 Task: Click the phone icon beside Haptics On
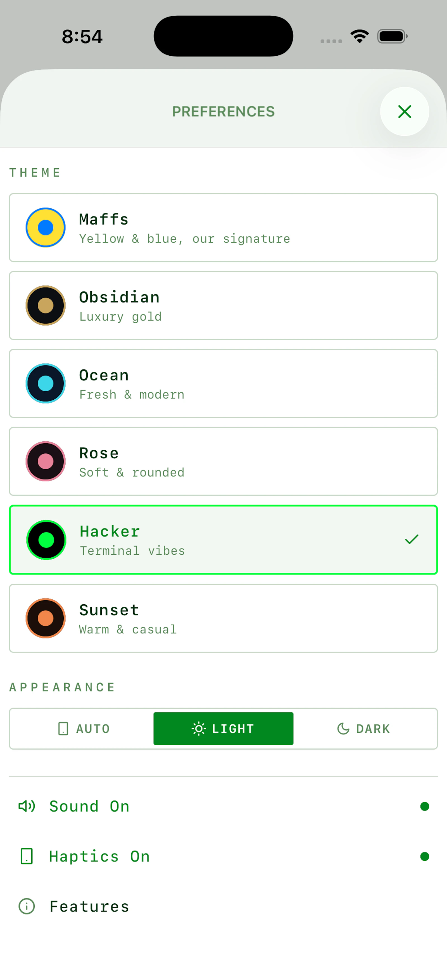[x=27, y=856]
